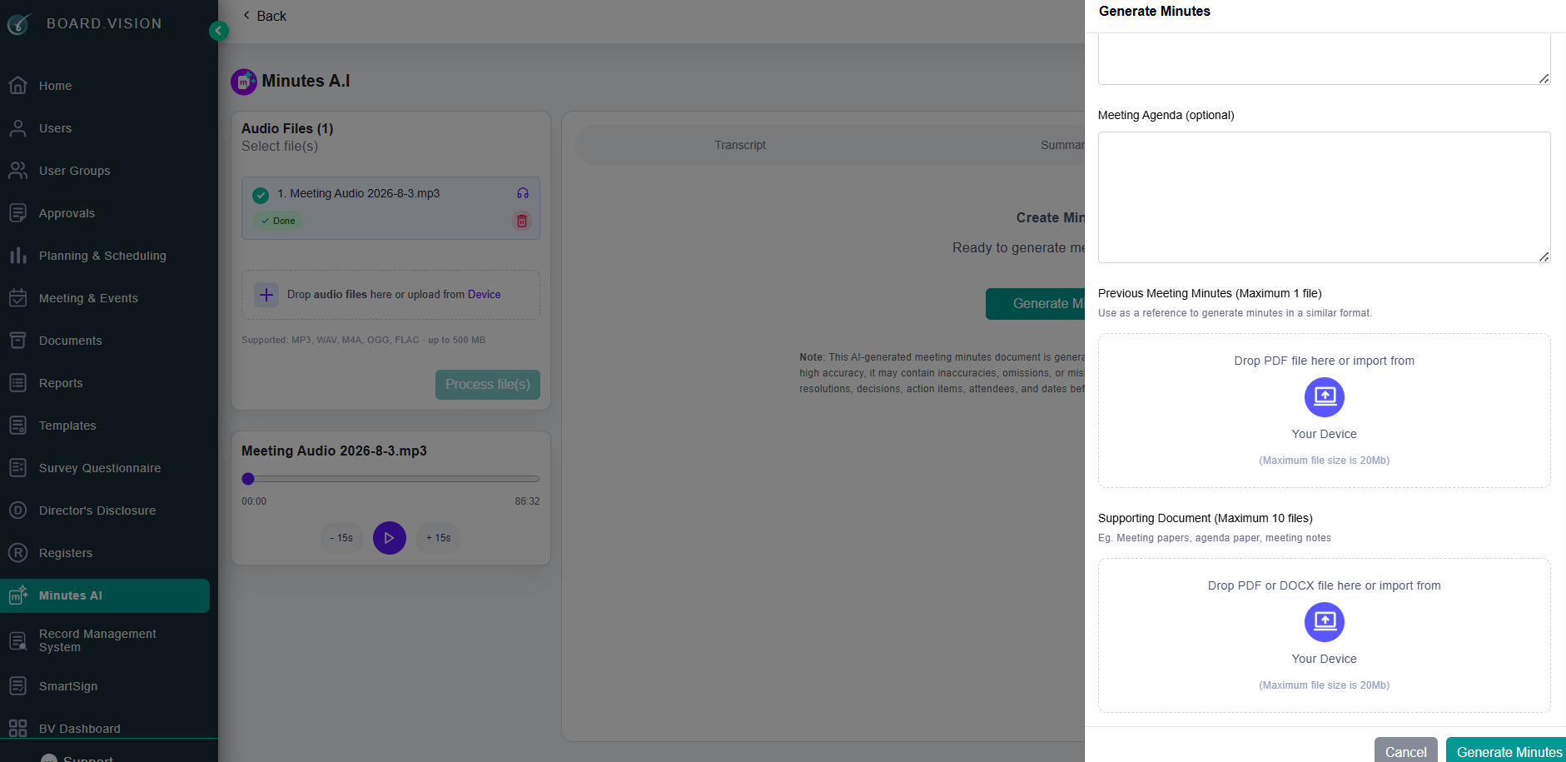The width and height of the screenshot is (1566, 762).
Task: Click the audio slider handle
Action: (248, 479)
